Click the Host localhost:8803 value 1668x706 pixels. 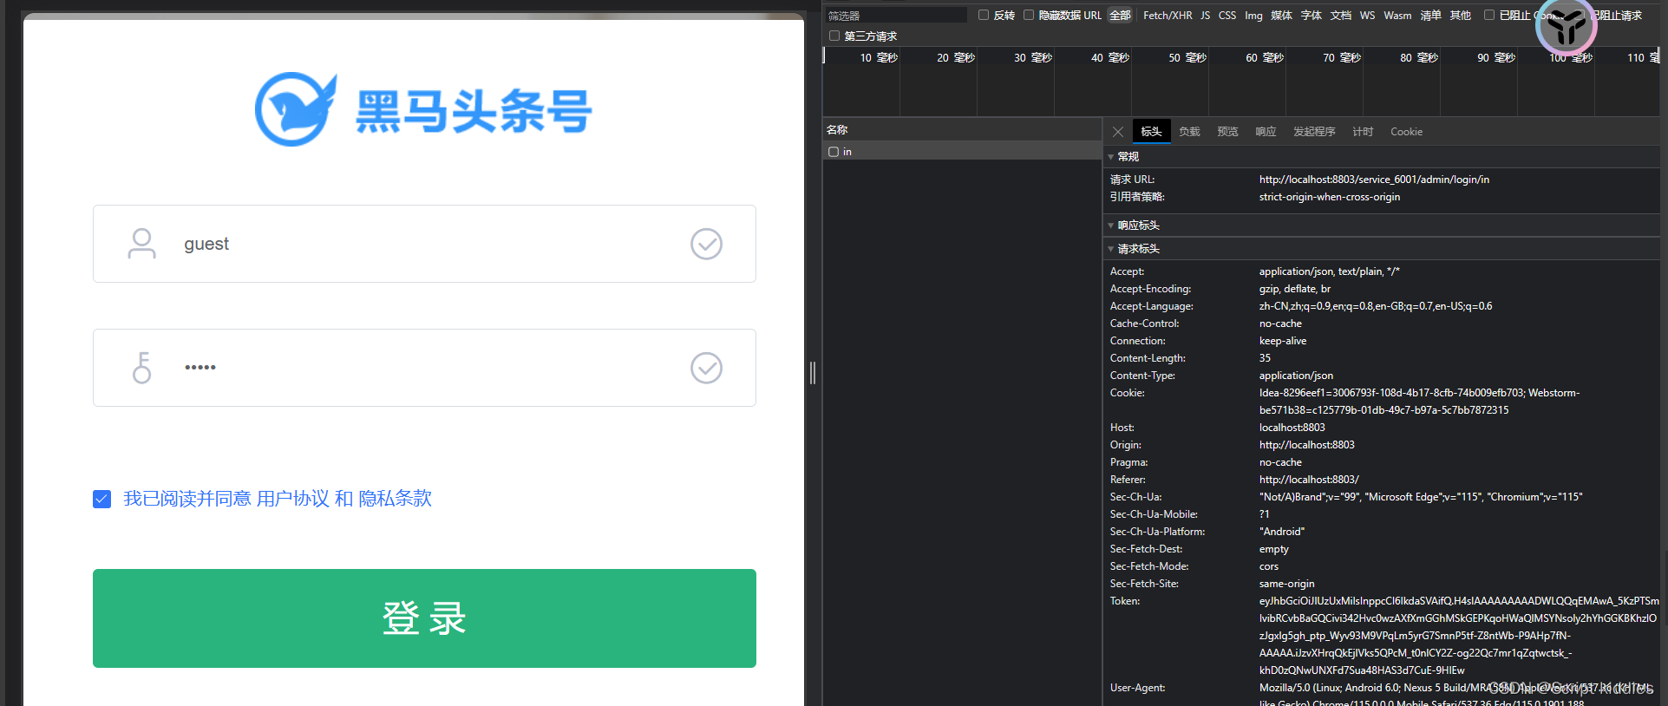1292,428
